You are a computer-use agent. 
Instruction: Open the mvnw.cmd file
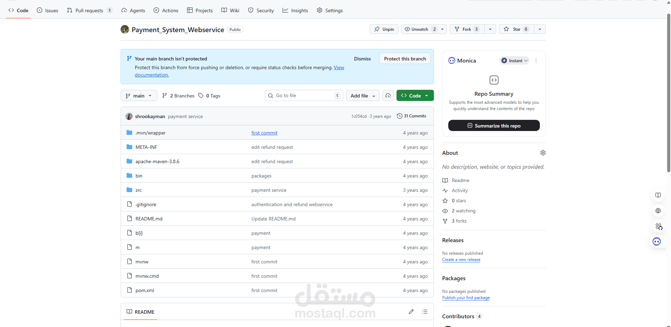147,276
